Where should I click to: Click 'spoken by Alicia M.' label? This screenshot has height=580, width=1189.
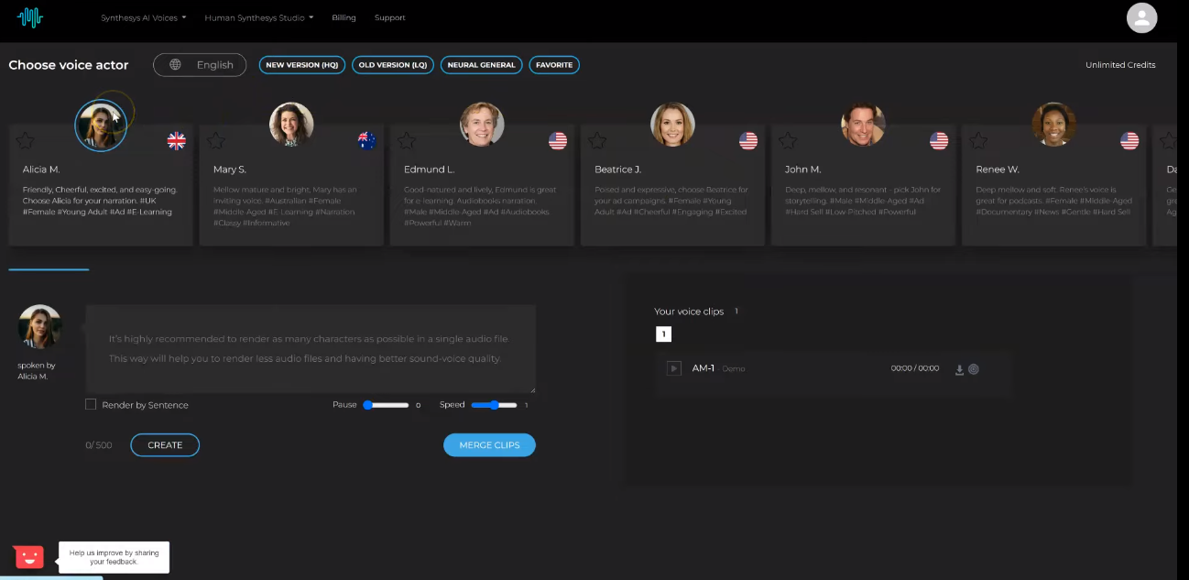click(x=37, y=371)
